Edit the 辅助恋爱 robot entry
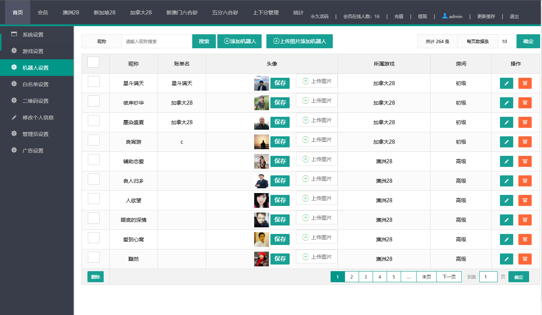 point(506,161)
